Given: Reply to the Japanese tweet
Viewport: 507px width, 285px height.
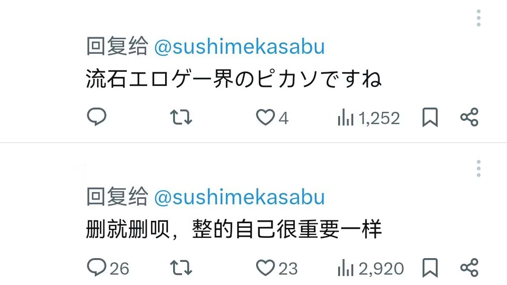Looking at the screenshot, I should click(97, 117).
